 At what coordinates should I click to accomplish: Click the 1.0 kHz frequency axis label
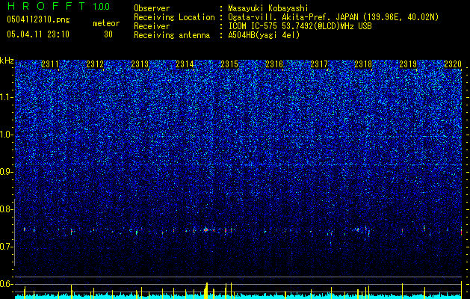click(5, 135)
